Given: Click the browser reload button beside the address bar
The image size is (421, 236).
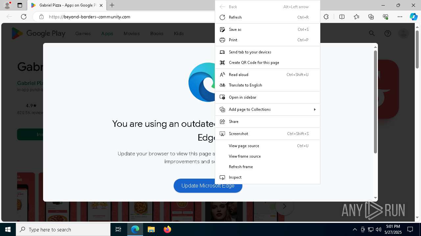Looking at the screenshot, I should pos(24,17).
